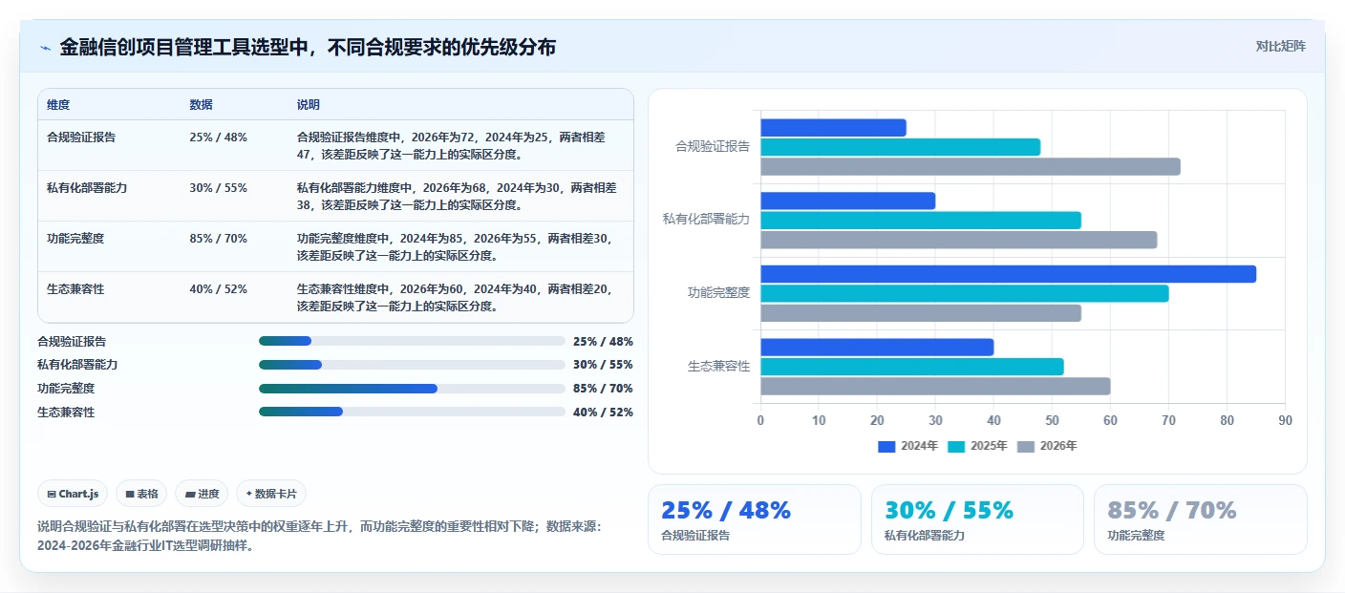The height and width of the screenshot is (593, 1345).
Task: Open the 85% / 70% 功能完整度 data card
Action: point(1201,519)
